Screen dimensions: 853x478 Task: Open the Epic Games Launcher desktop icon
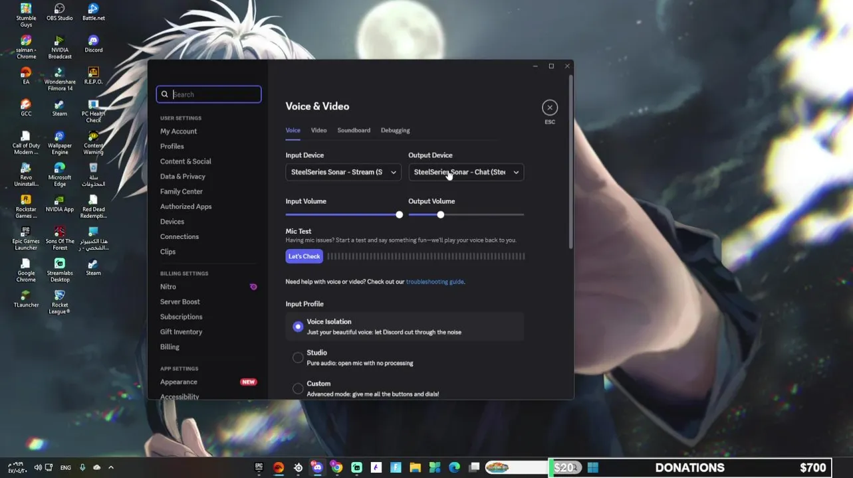pyautogui.click(x=26, y=238)
